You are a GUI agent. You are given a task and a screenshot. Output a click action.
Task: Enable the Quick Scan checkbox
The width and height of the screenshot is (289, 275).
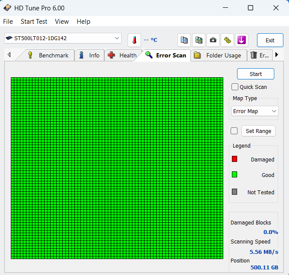(x=234, y=87)
